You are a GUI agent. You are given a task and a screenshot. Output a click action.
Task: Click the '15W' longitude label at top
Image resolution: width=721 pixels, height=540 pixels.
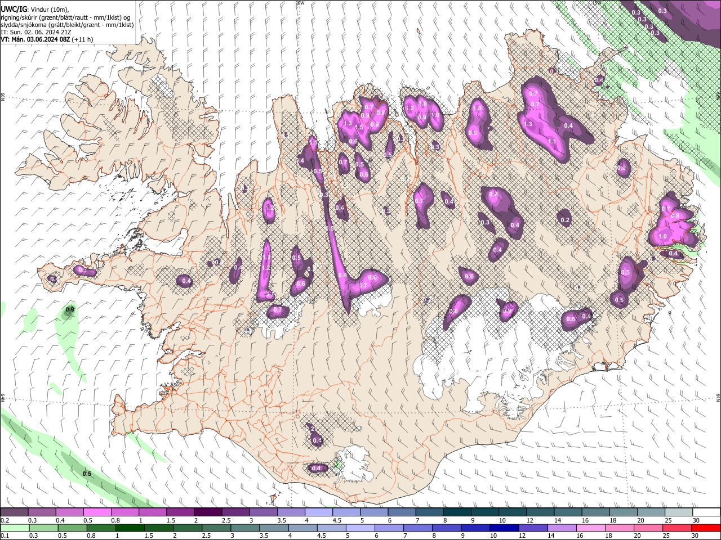point(597,3)
